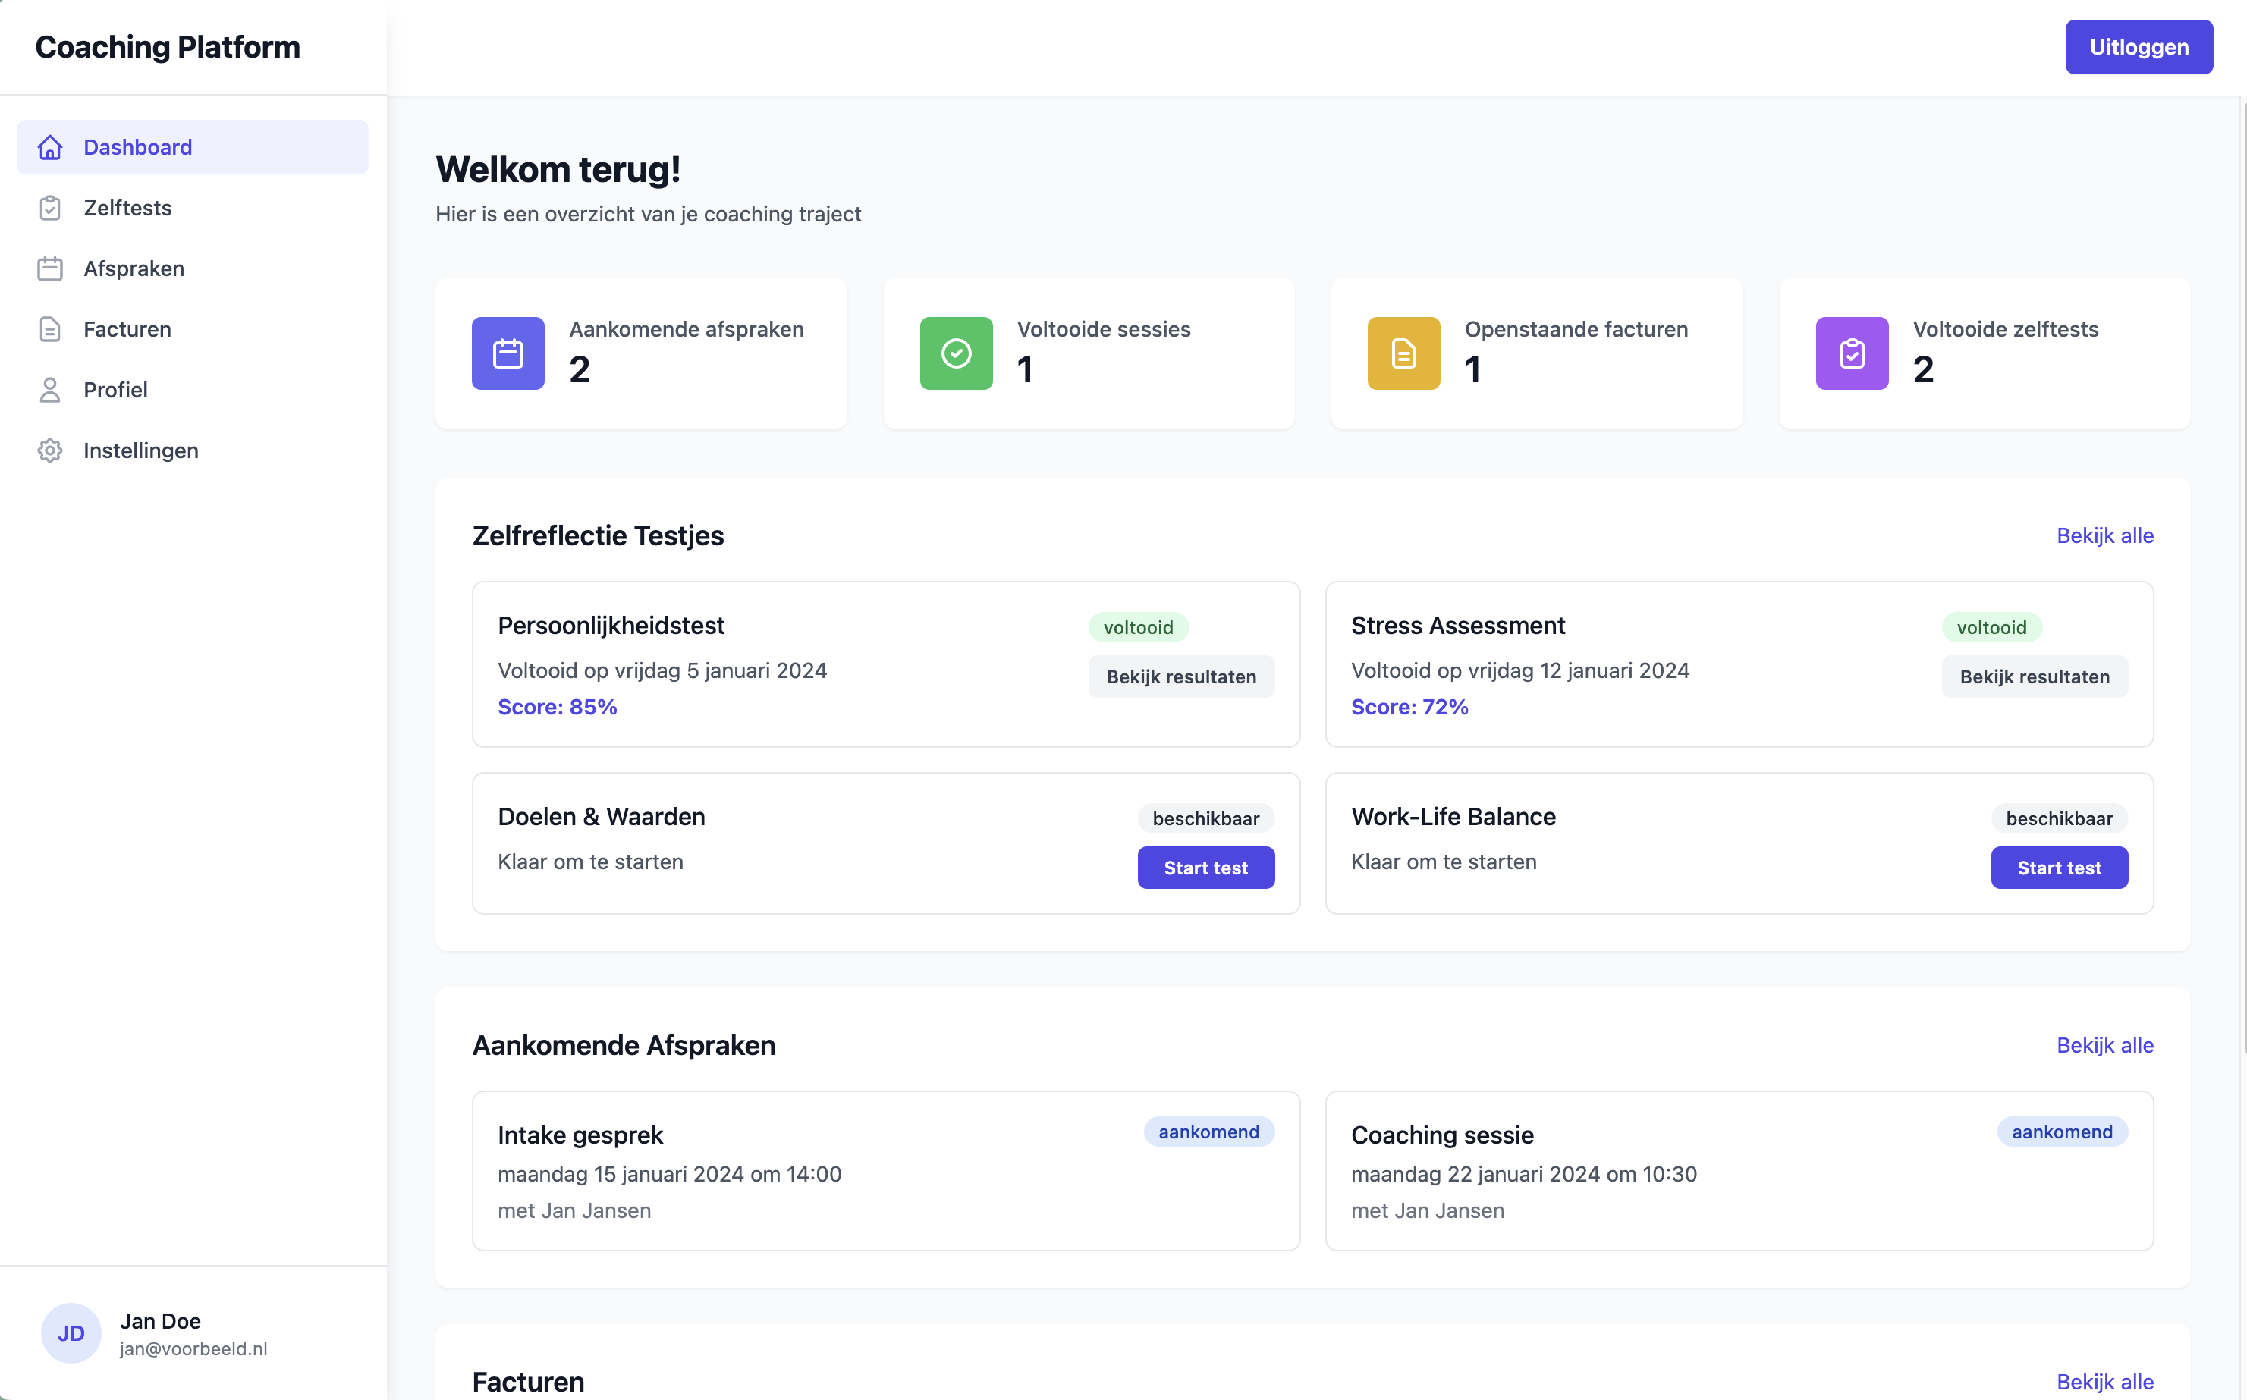Select the Dashboard home icon
The width and height of the screenshot is (2247, 1400).
click(50, 146)
